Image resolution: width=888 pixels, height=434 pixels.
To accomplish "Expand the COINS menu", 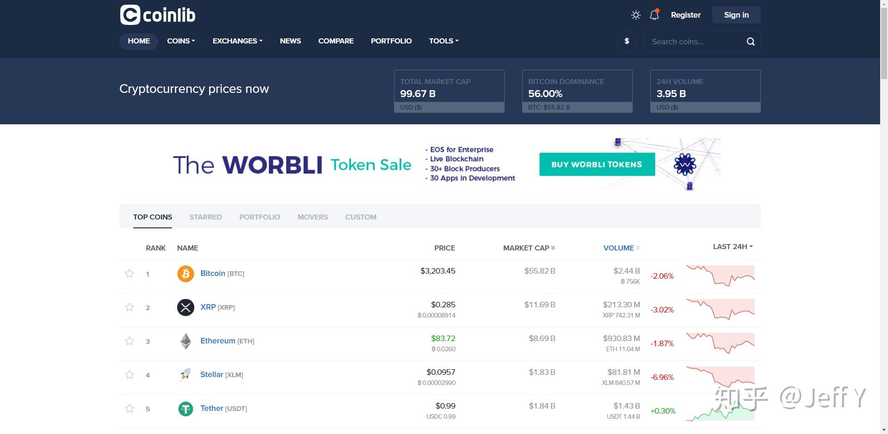I will pyautogui.click(x=181, y=41).
